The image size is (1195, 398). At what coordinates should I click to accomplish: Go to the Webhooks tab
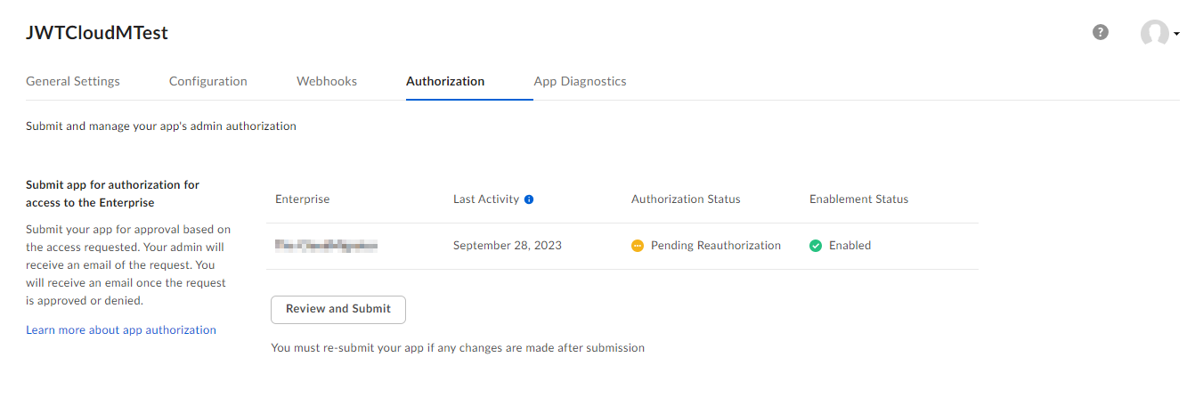[x=327, y=81]
